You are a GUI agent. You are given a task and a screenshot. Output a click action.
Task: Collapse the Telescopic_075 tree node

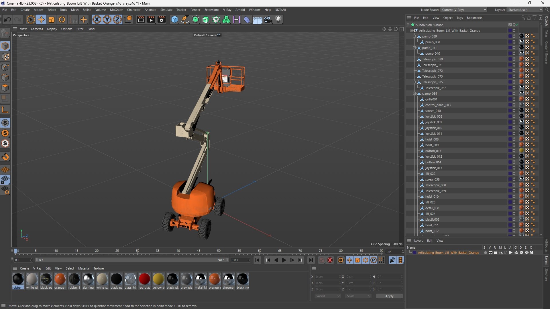(x=414, y=82)
